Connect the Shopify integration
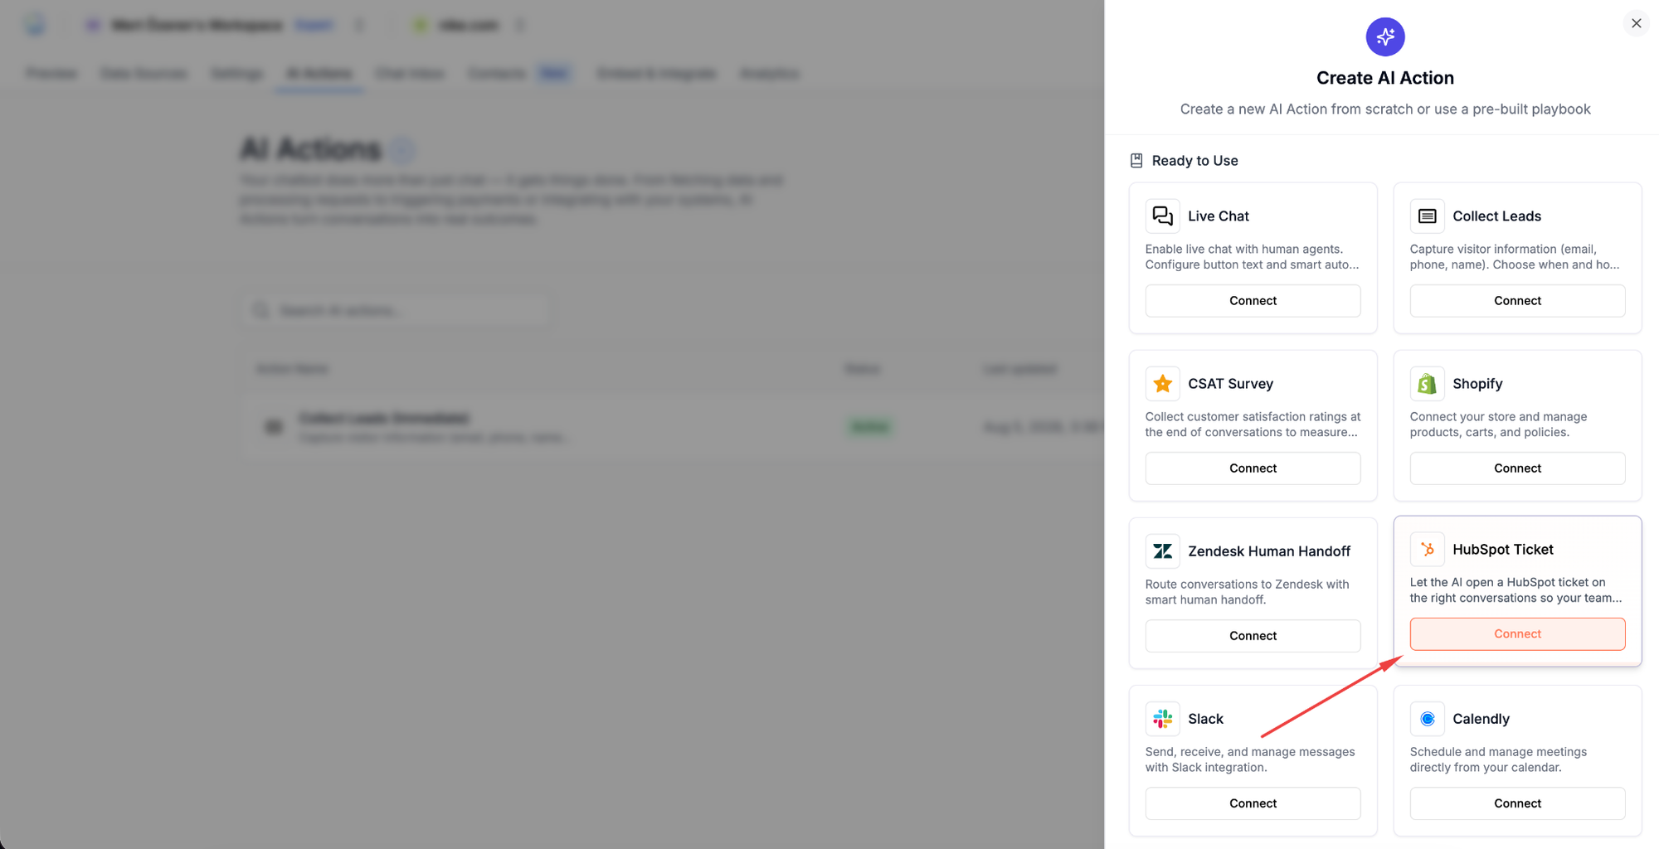Screen dimensions: 1659x849 tap(1517, 468)
